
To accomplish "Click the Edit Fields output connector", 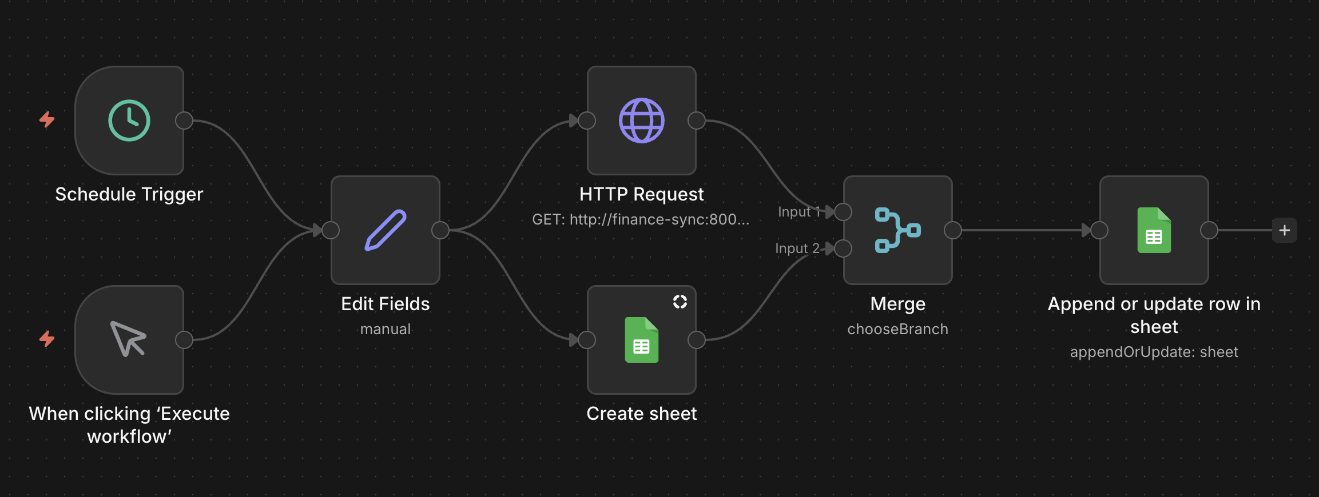I will pos(440,230).
